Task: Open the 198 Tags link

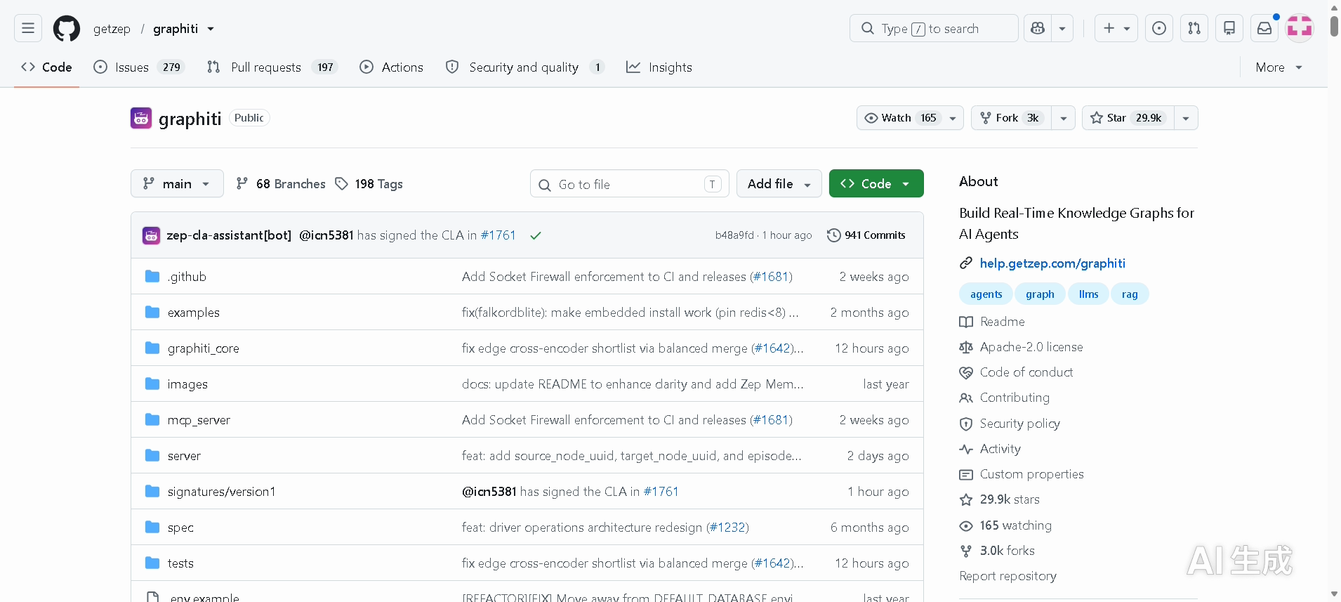Action: click(369, 184)
